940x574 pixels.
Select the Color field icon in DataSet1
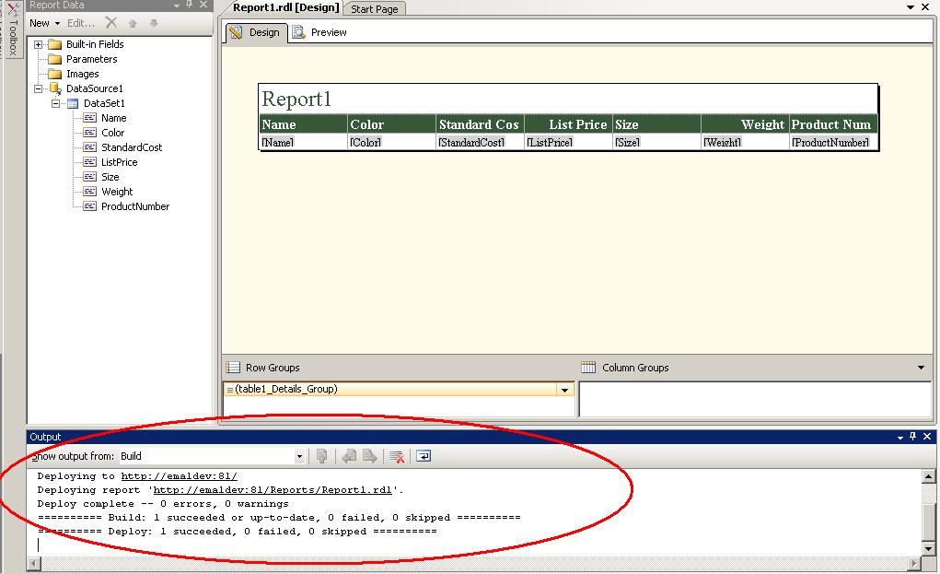click(x=89, y=133)
